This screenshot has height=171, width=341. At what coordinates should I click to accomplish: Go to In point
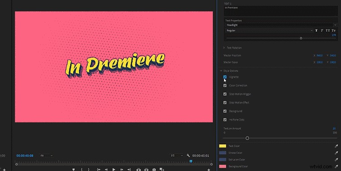click(98, 170)
